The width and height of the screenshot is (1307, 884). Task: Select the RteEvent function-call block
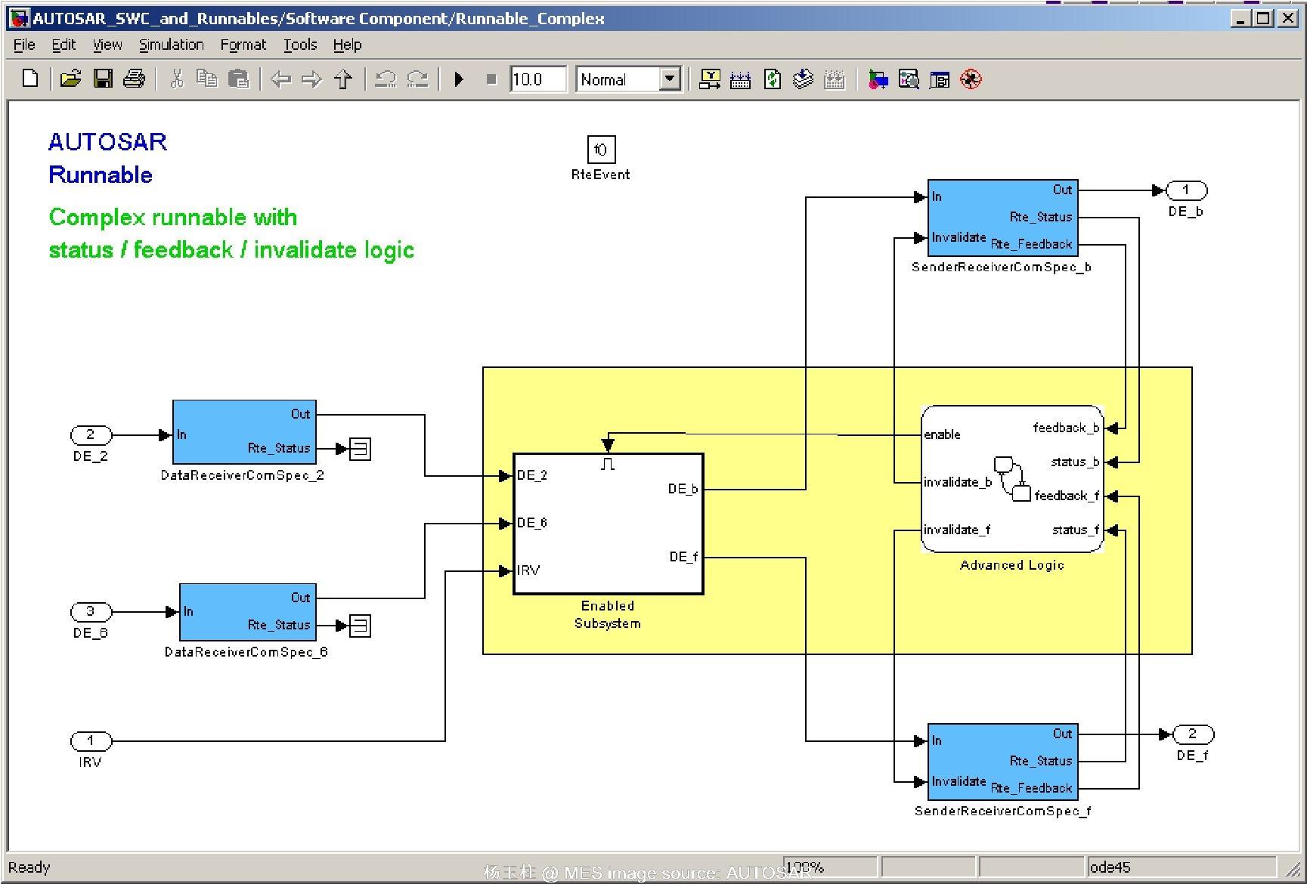click(x=601, y=150)
